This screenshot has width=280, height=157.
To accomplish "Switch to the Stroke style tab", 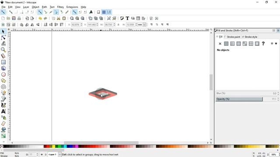I will click(x=249, y=37).
